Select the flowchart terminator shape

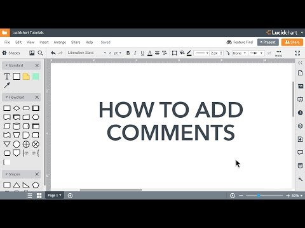click(x=26, y=108)
